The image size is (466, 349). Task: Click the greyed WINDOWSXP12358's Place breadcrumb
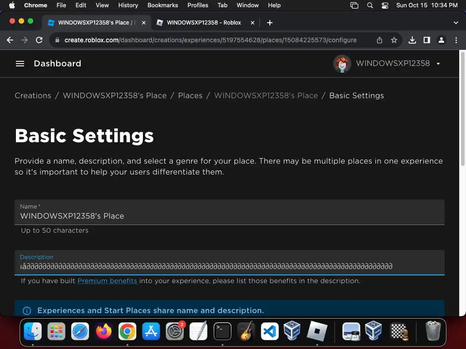tap(266, 95)
